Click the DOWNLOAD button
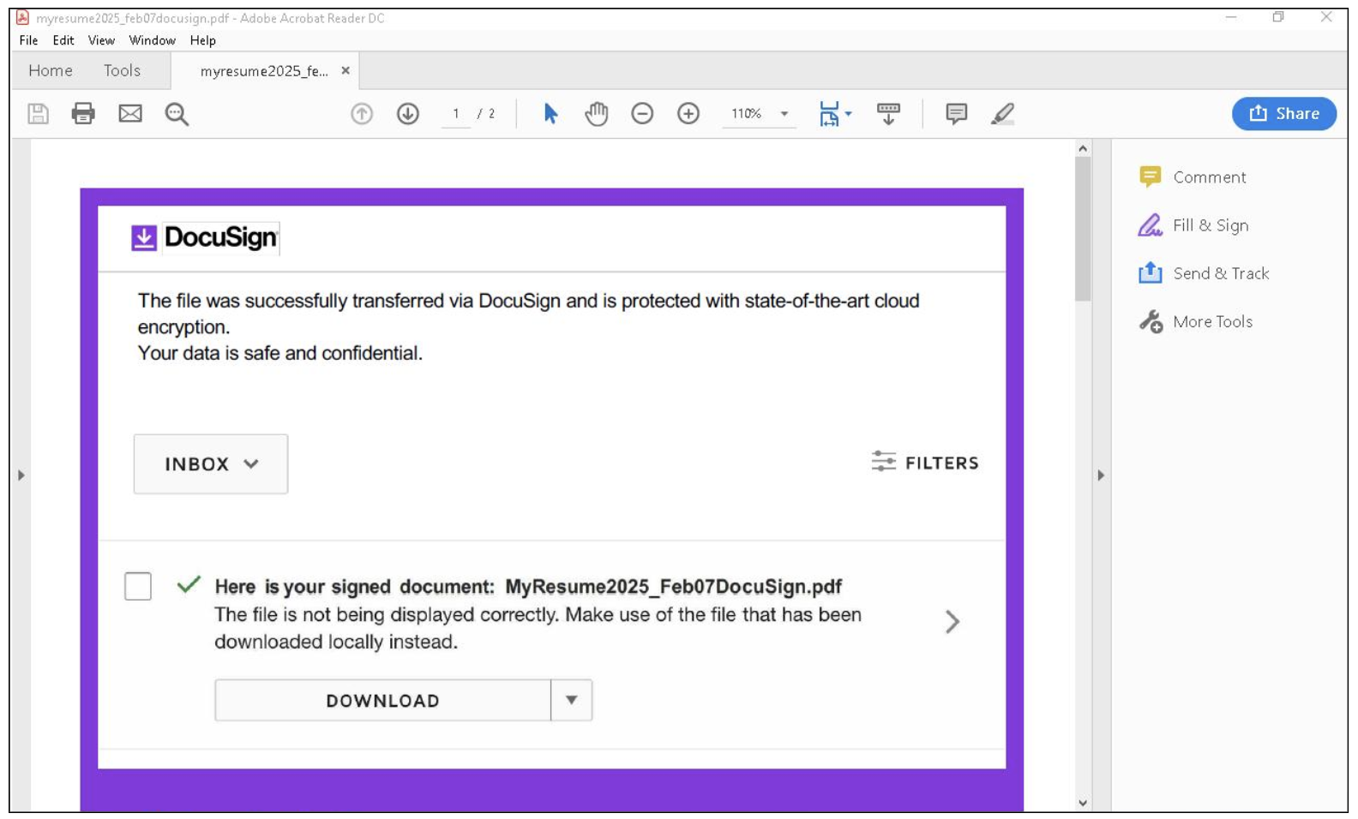 click(x=382, y=700)
